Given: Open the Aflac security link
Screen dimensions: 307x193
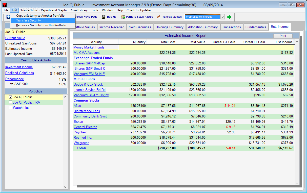Looking at the screenshot, I should click(77, 106).
